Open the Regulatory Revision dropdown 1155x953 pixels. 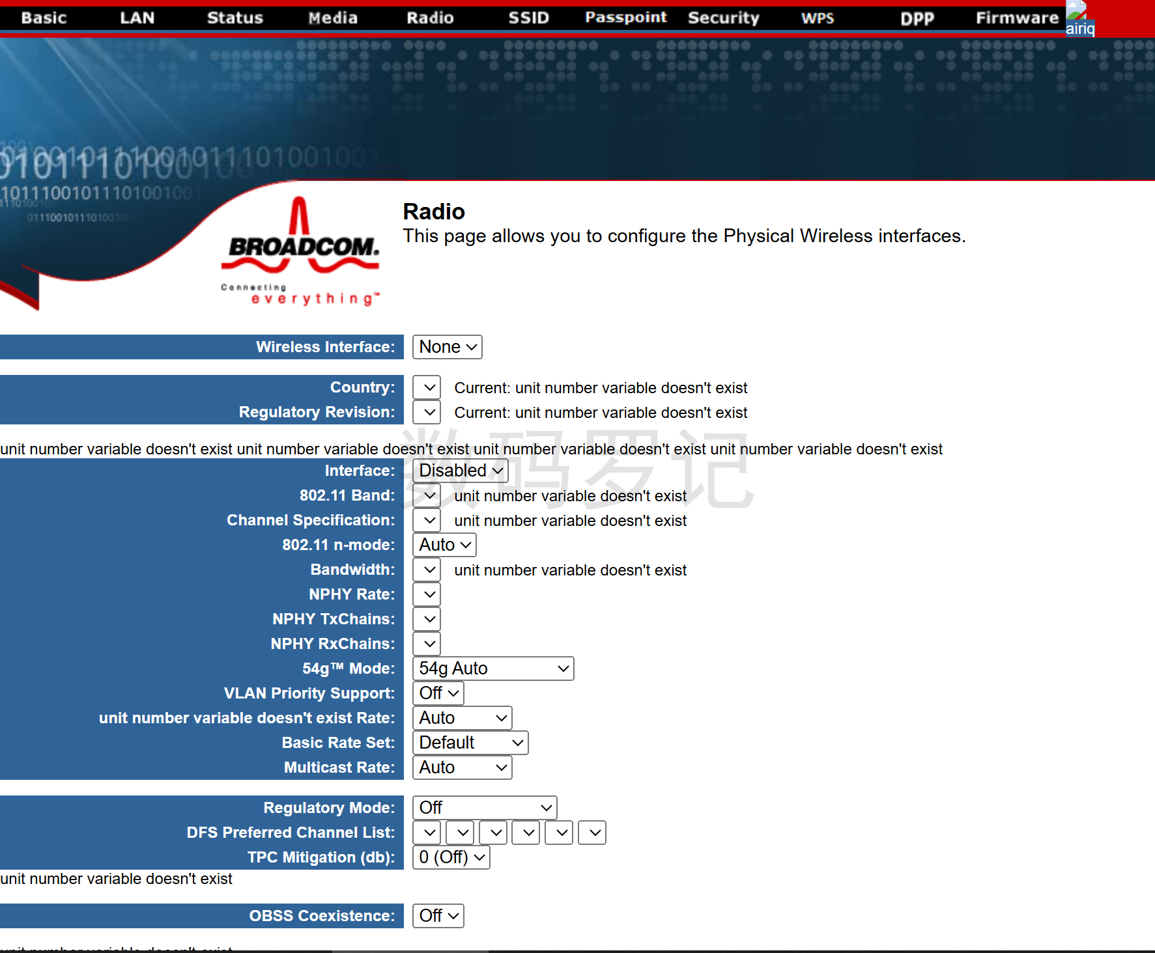427,412
